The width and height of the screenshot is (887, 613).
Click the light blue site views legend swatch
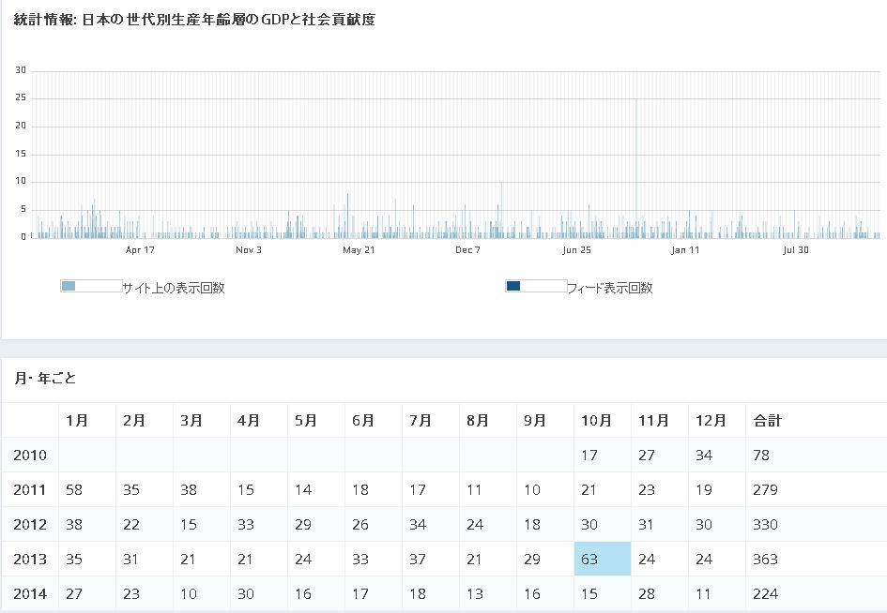tap(69, 286)
